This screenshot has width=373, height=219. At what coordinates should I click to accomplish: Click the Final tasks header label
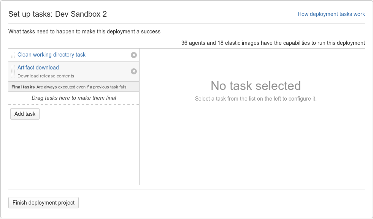23,87
